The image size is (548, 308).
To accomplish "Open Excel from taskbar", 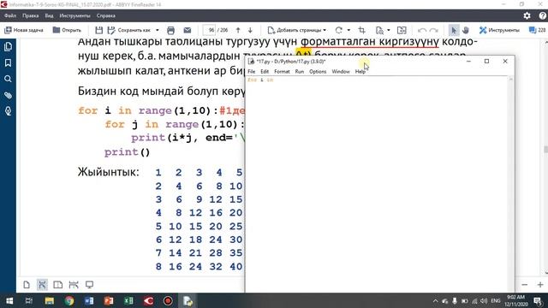I will 128,300.
